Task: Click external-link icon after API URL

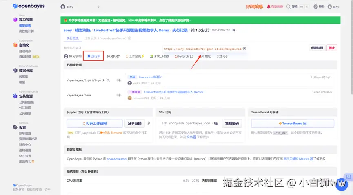Action: [x=244, y=49]
